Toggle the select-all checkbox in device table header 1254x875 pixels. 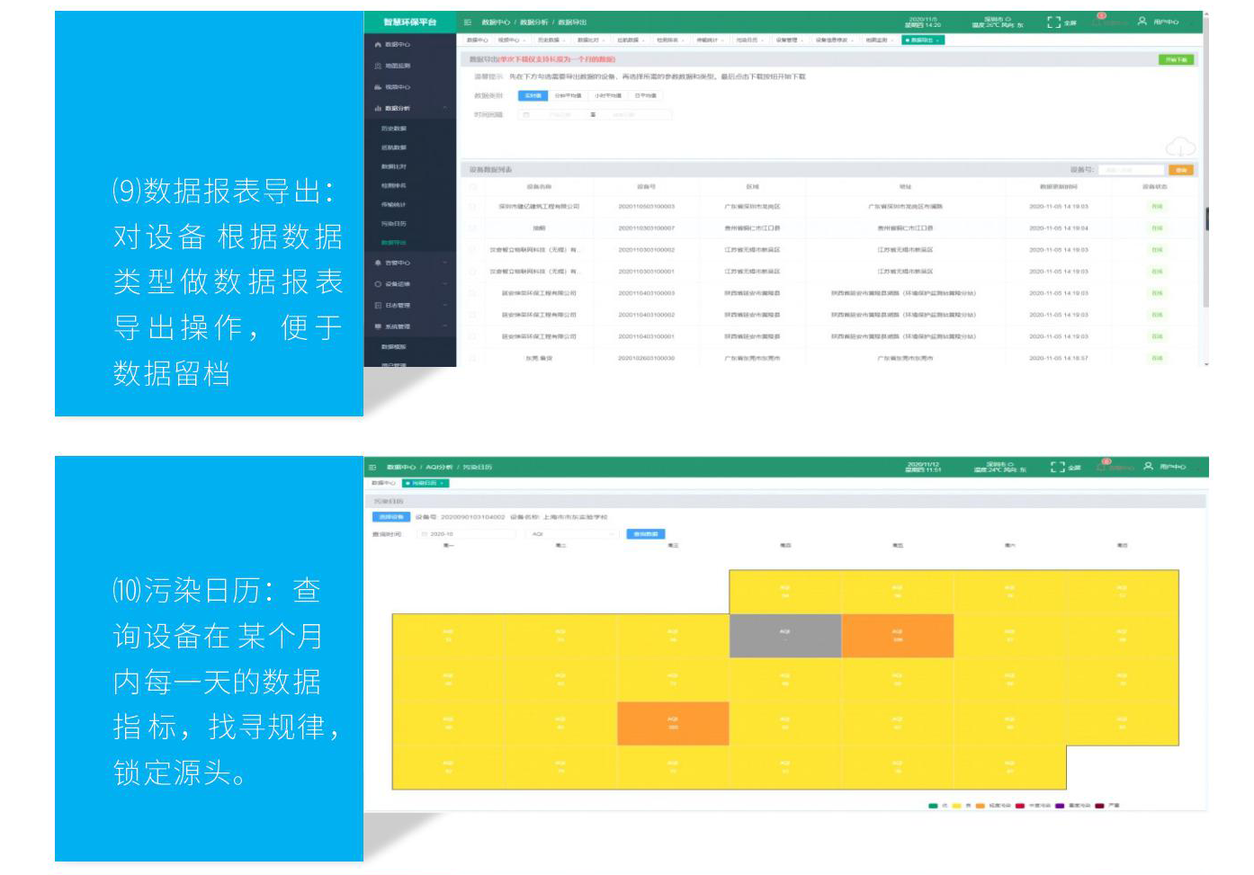(473, 187)
